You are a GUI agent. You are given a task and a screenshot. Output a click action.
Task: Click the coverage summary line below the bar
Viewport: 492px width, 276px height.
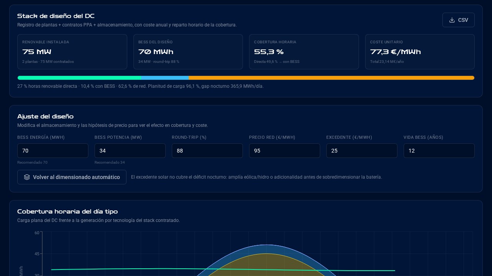(x=140, y=86)
